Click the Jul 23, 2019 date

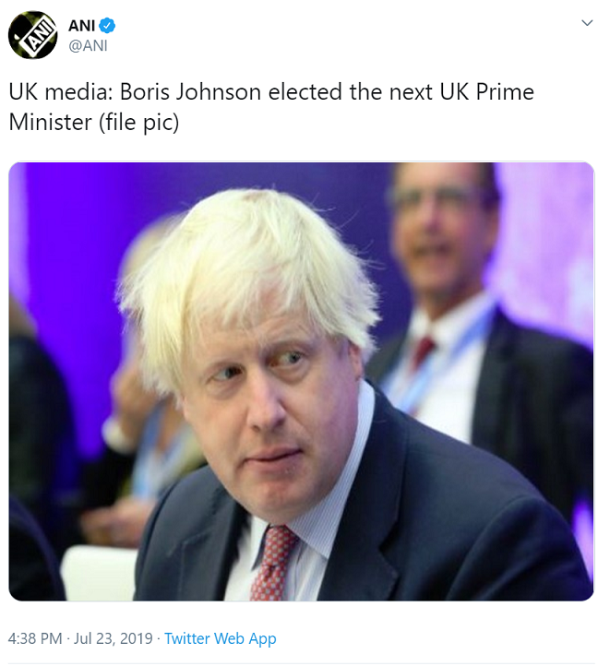point(114,638)
